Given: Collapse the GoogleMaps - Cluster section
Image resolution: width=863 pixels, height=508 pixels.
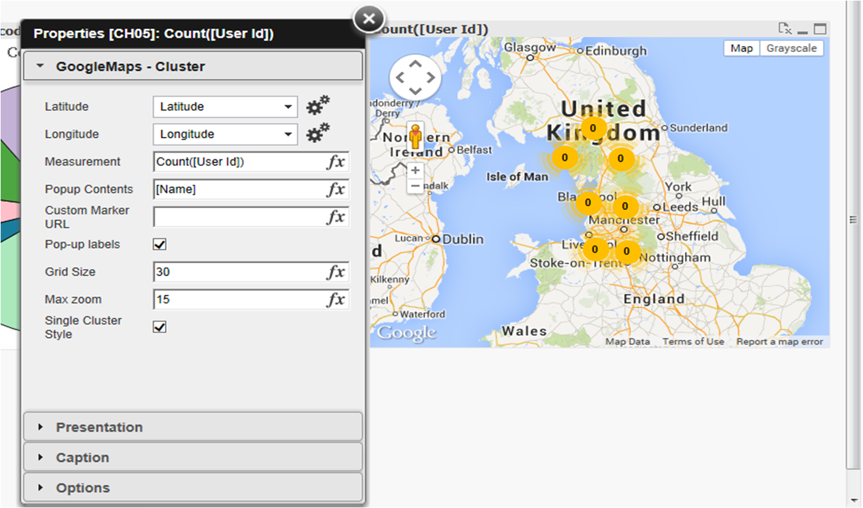Looking at the screenshot, I should coord(193,66).
